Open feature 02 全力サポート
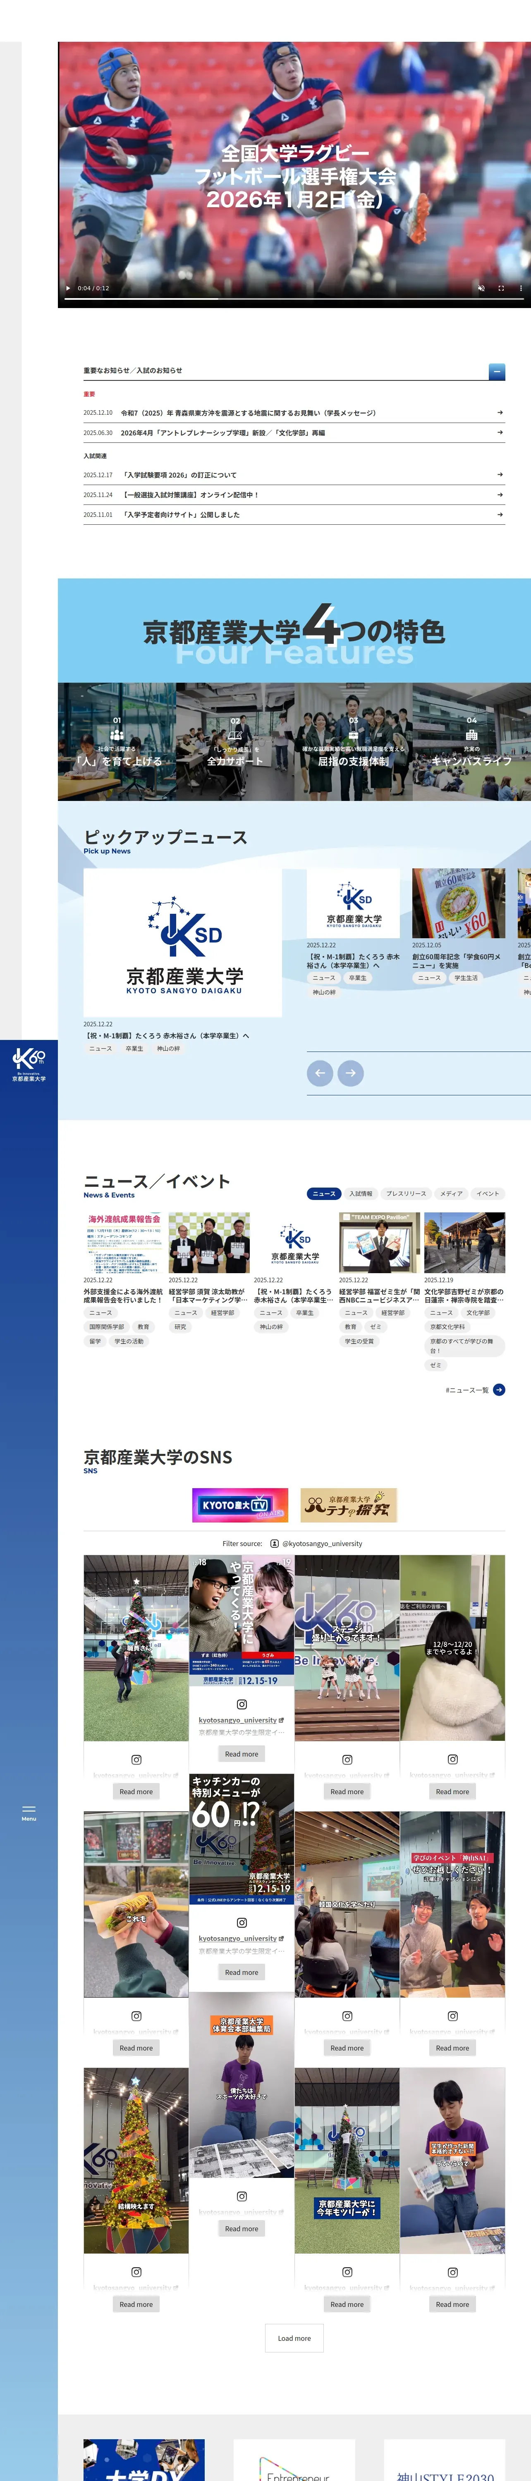531x2481 pixels. click(x=235, y=741)
